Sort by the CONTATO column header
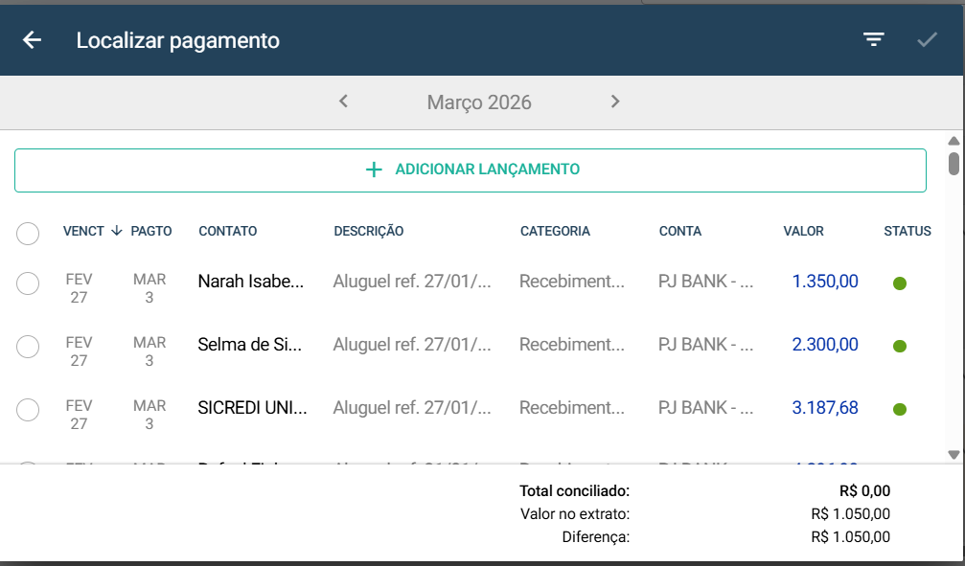Viewport: 965px width, 566px height. (x=228, y=232)
